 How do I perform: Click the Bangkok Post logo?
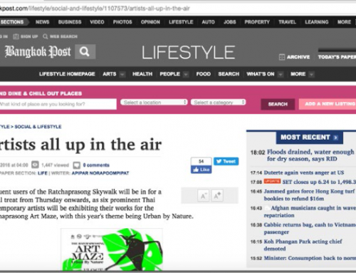[38, 51]
